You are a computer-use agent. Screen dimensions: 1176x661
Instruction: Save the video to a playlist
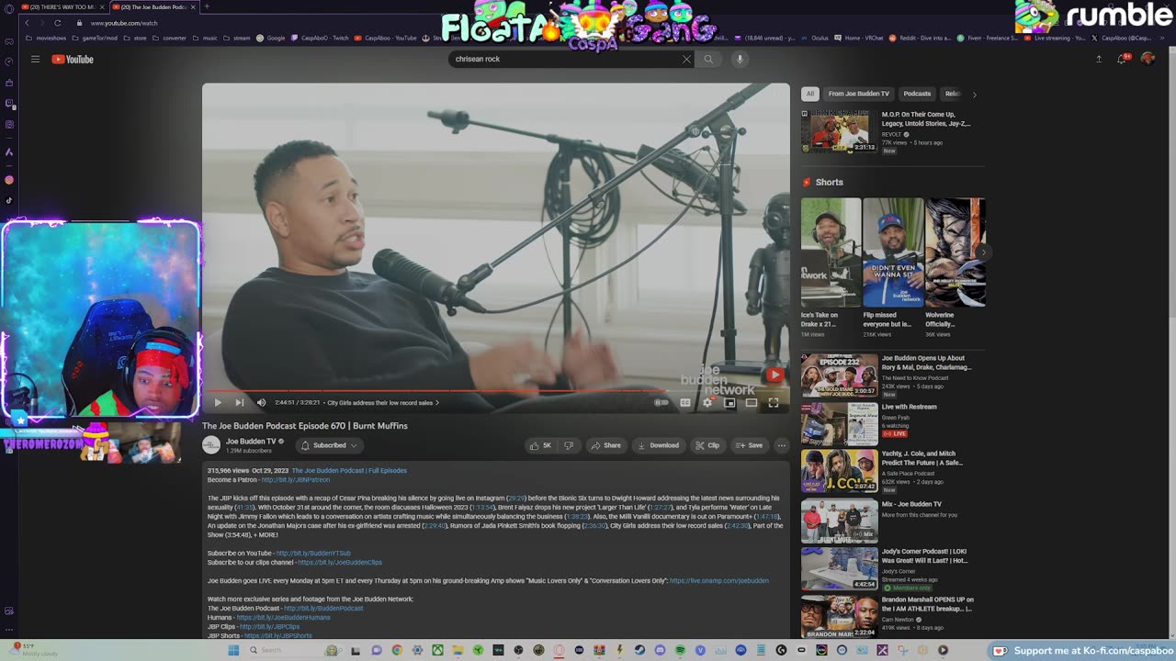[x=749, y=445]
